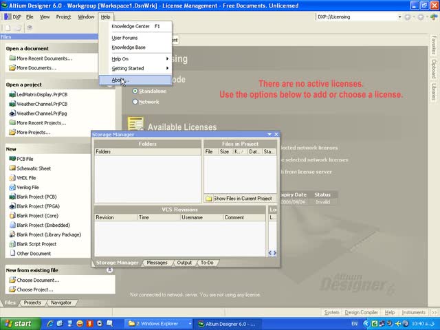Open the WeatherChannel.PrjPCB project icon

pyautogui.click(x=12, y=104)
